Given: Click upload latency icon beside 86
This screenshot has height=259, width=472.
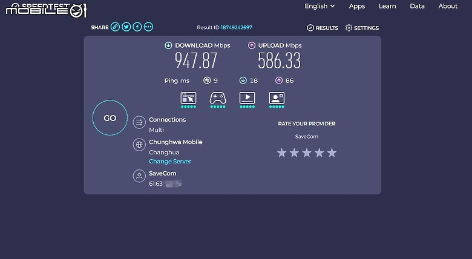Looking at the screenshot, I should [279, 80].
